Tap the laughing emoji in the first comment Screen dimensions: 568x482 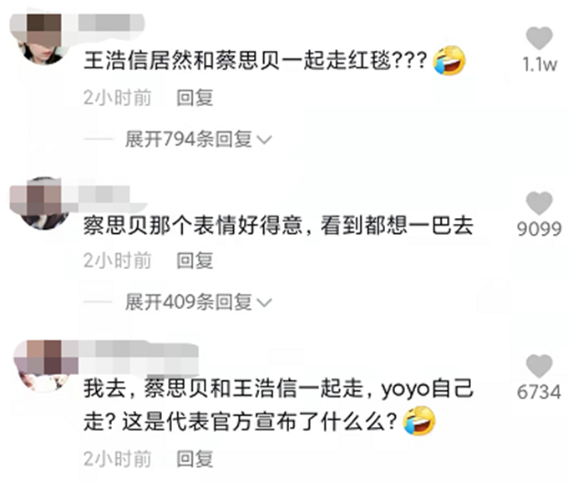pos(449,60)
